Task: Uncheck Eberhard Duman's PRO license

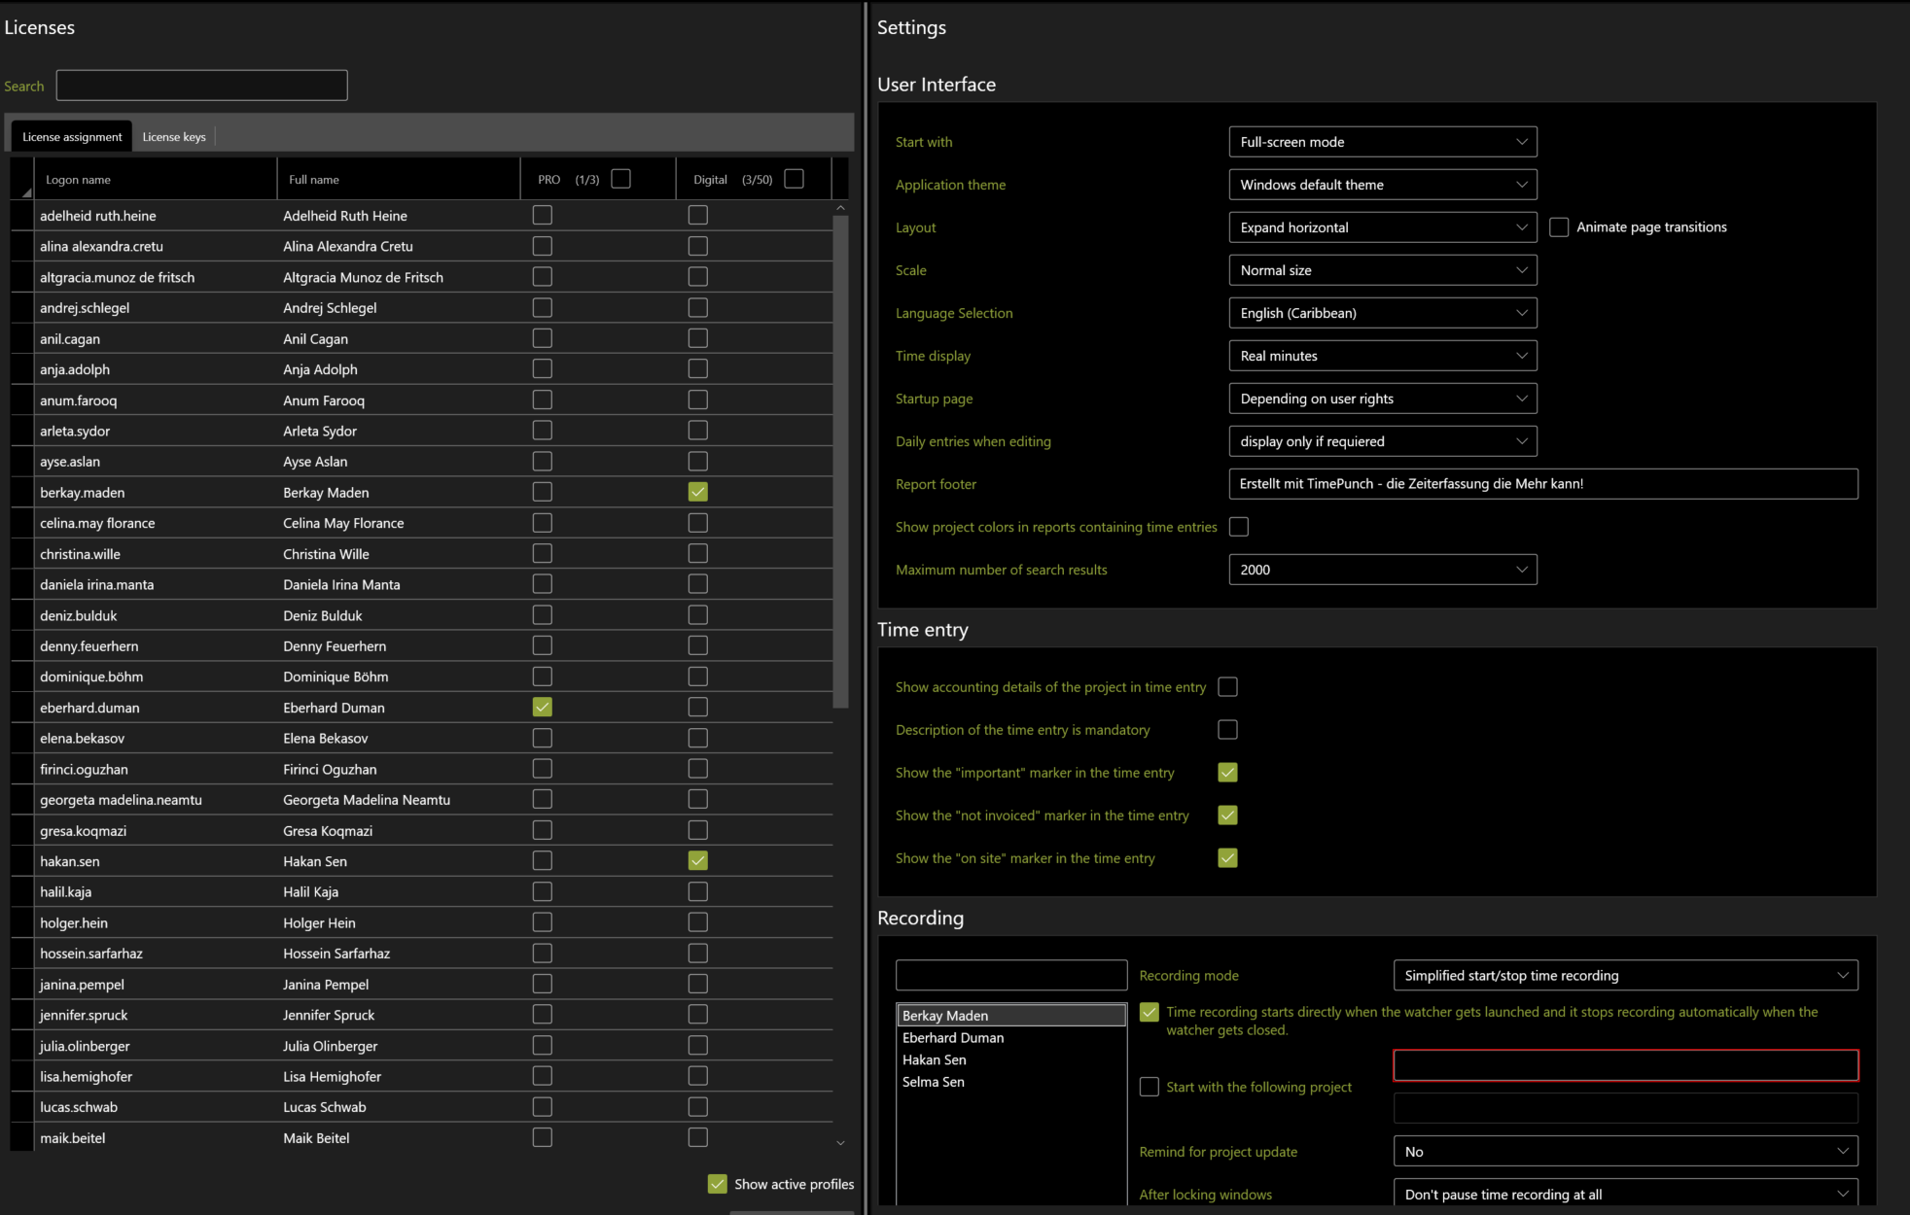Action: point(542,707)
